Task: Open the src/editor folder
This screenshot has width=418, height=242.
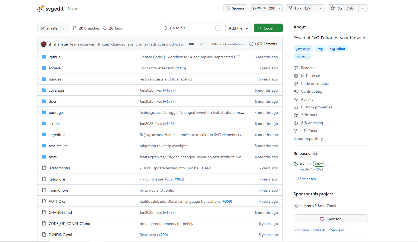Action: pyautogui.click(x=57, y=135)
